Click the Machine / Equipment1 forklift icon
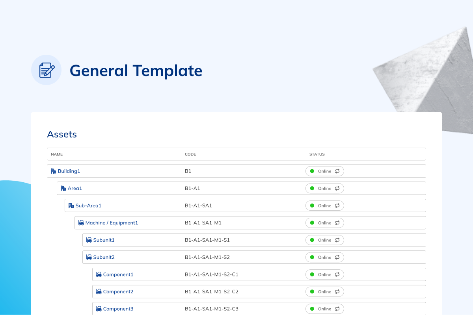Screen dimensions: 473x315 (81, 223)
